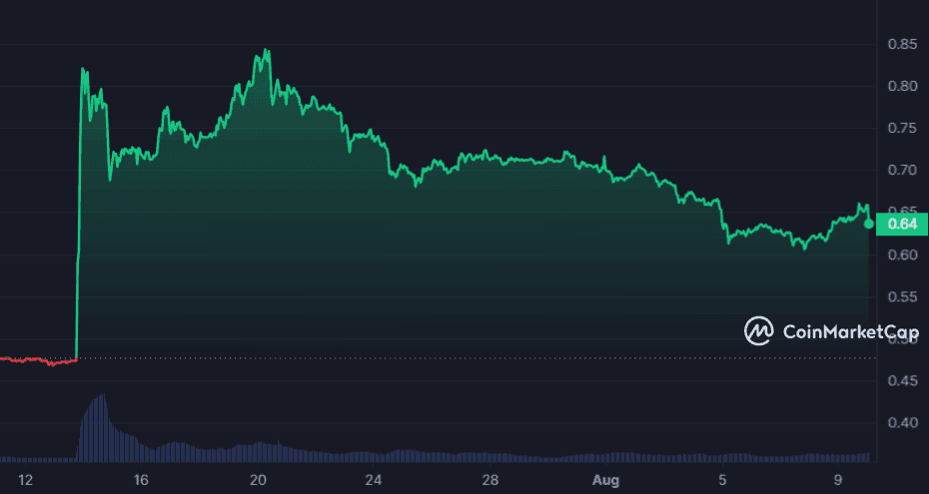Click the date label 20
The height and width of the screenshot is (494, 929).
point(257,479)
